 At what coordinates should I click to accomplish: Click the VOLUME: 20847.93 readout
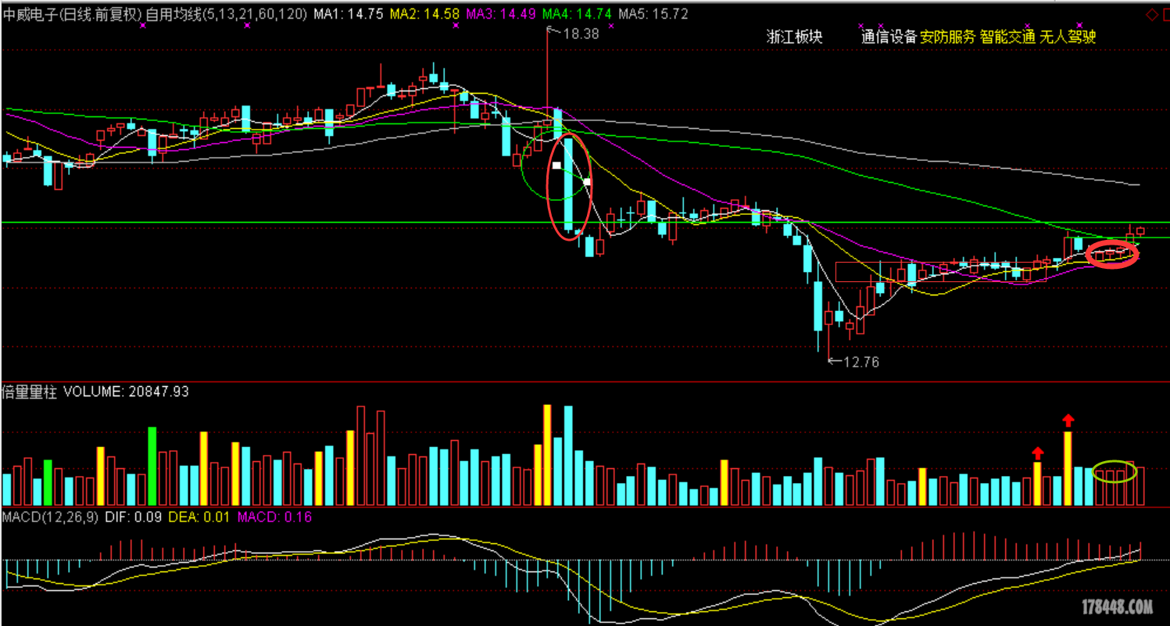[126, 392]
